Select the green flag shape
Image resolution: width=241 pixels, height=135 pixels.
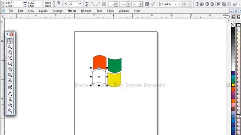[114, 65]
